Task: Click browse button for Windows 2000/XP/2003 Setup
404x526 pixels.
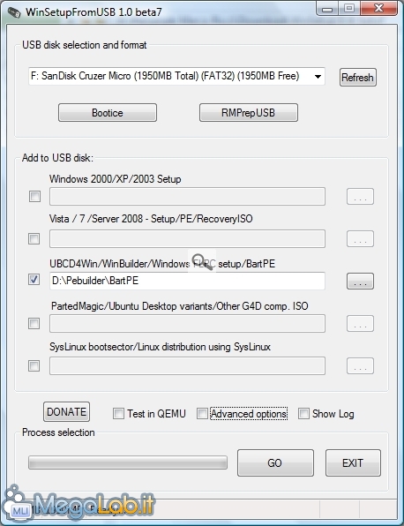Action: 360,196
